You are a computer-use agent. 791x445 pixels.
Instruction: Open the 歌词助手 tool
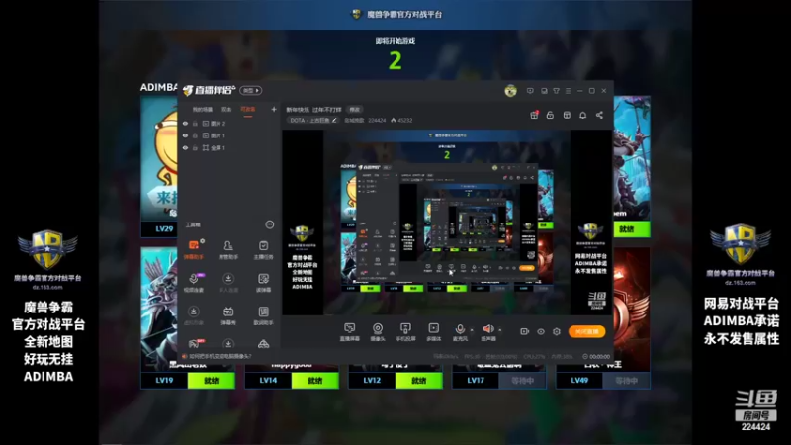click(263, 315)
